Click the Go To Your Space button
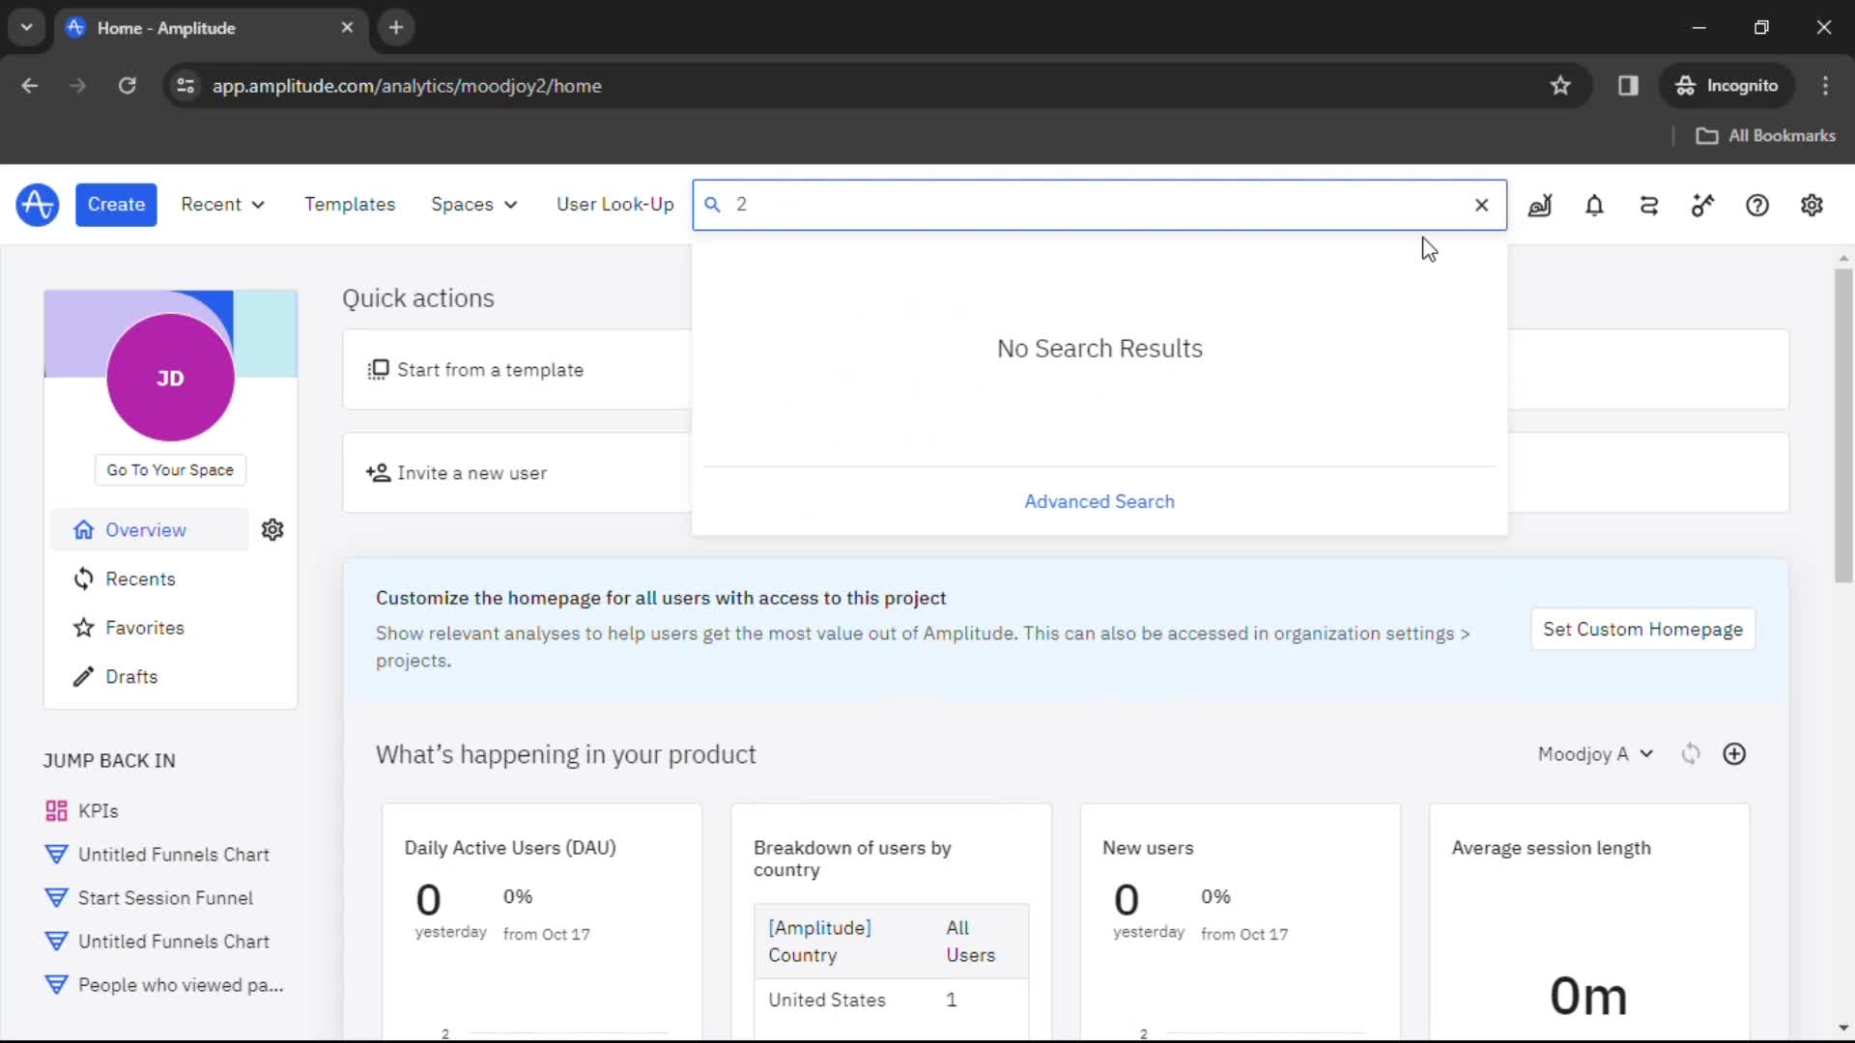Image resolution: width=1855 pixels, height=1043 pixels. 171,470
